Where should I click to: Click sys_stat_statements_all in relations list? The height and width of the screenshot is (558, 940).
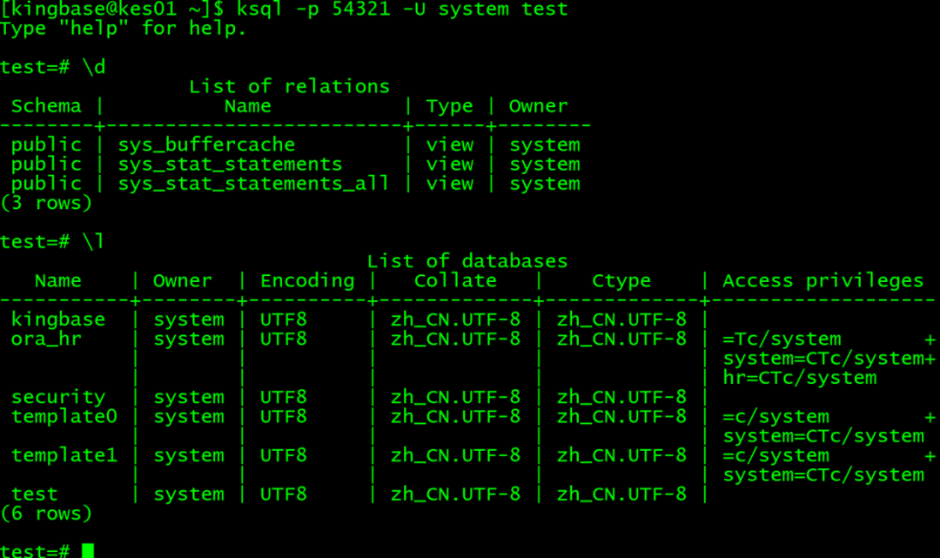[x=253, y=184]
